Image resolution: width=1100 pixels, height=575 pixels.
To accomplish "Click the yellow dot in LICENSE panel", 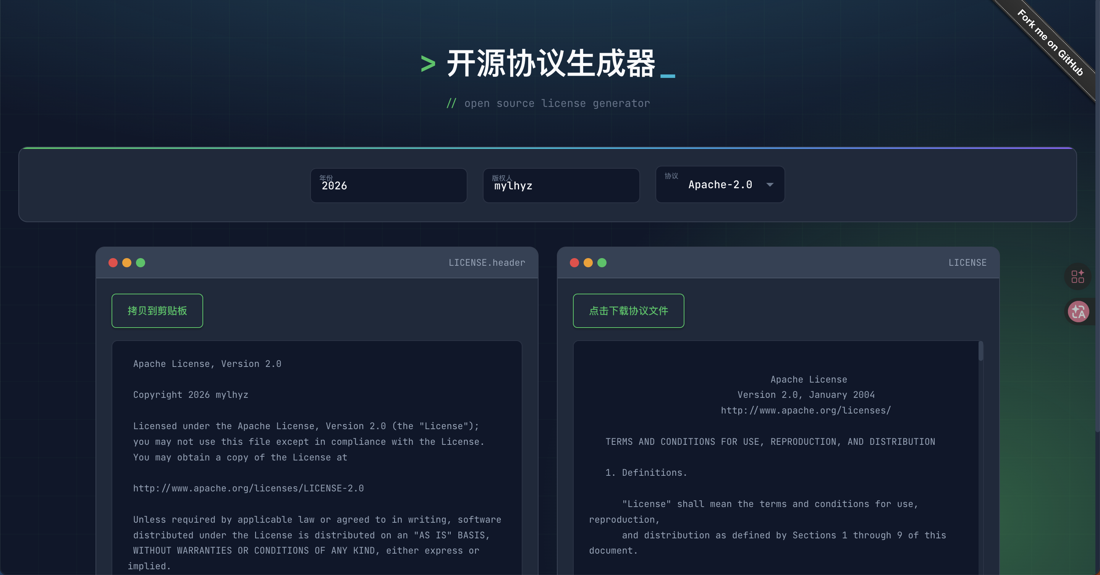I will tap(588, 263).
